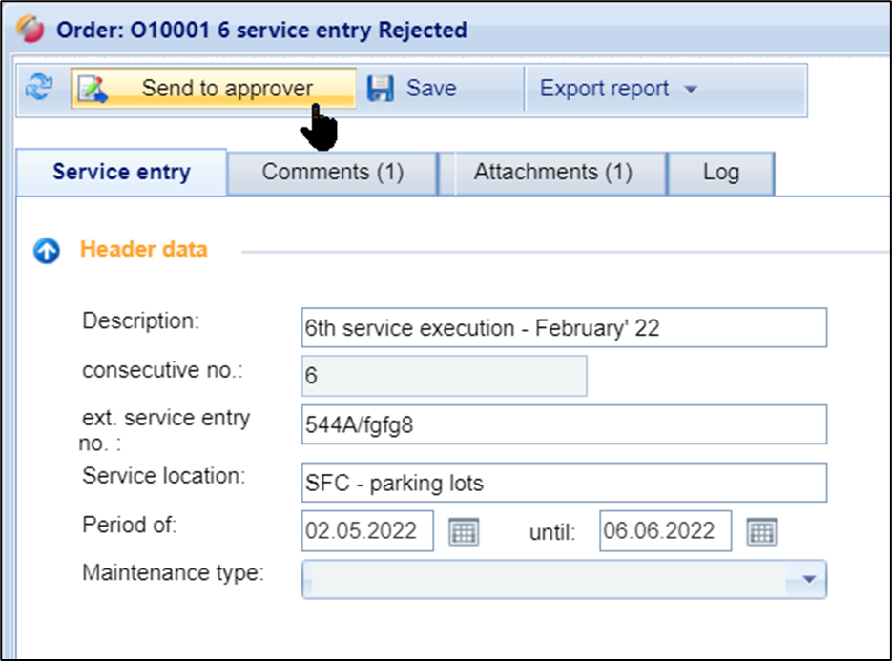
Task: Click the Service location input field
Action: click(x=563, y=483)
